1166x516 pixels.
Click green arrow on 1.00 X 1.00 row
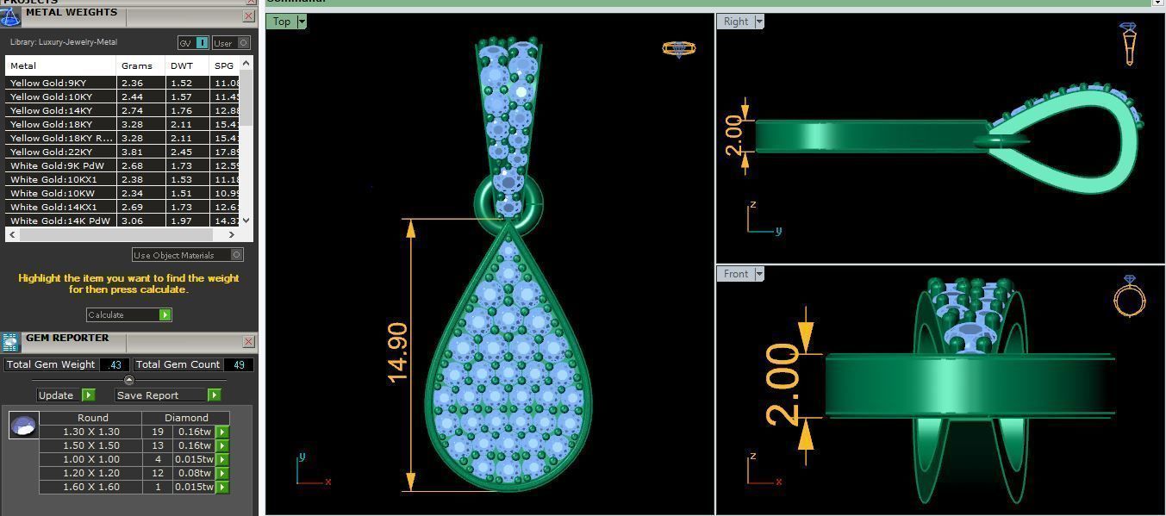[222, 459]
